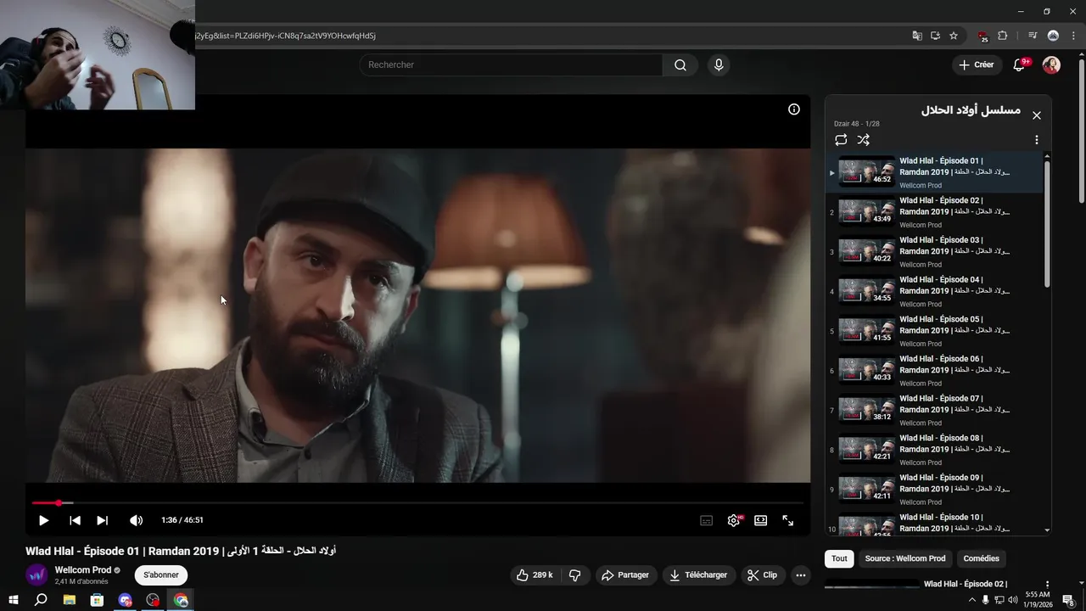This screenshot has width=1086, height=611.
Task: Open Windows taskbar search
Action: pos(41,600)
